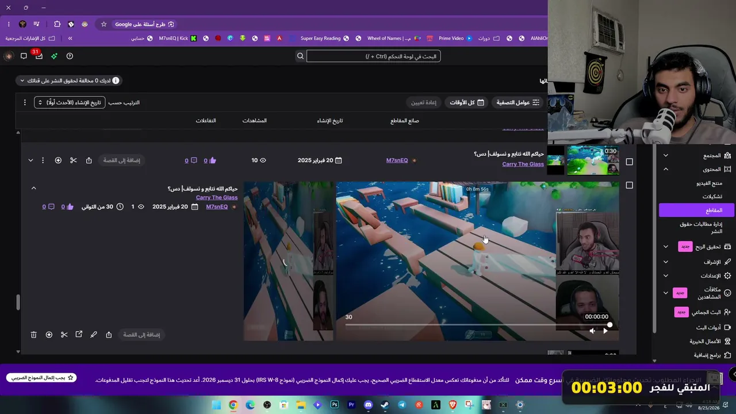736x414 pixels.
Task: Open the three-dot options next to the sort dropdown
Action: pyautogui.click(x=25, y=102)
